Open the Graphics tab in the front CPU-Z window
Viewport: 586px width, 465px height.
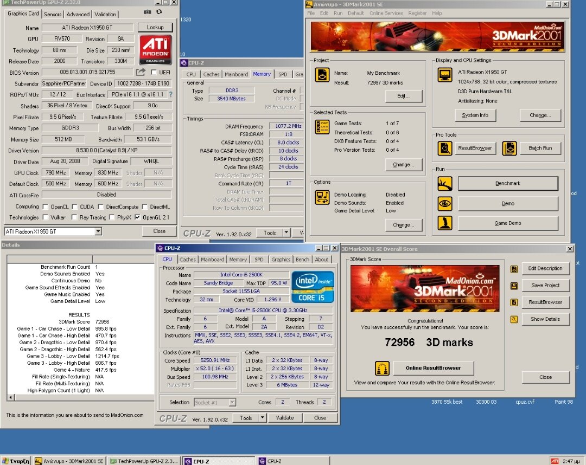coord(281,260)
